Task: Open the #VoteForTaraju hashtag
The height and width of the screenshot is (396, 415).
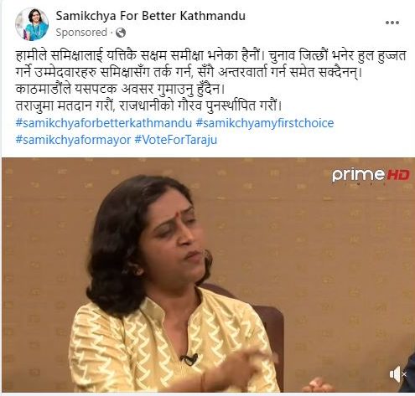Action: point(176,140)
